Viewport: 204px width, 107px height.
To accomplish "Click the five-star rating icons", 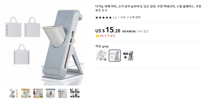I will (103, 18).
